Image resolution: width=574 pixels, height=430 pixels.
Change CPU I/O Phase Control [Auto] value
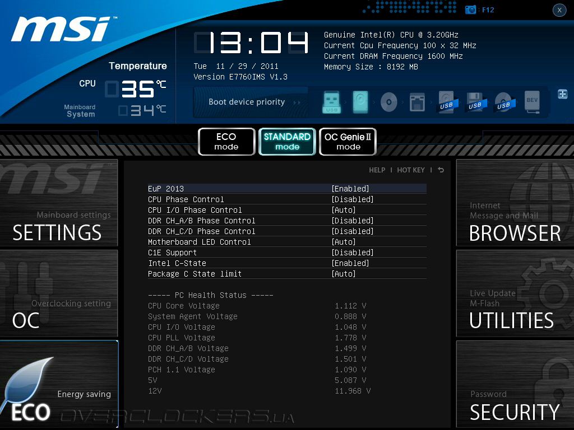click(x=344, y=210)
